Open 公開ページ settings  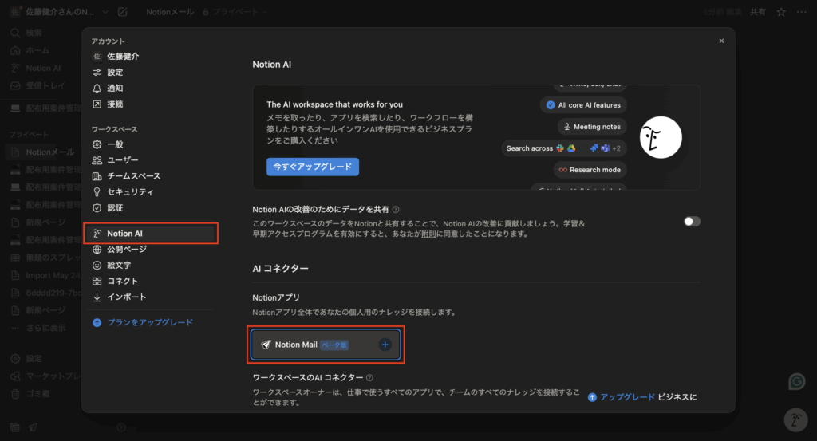pyautogui.click(x=126, y=249)
